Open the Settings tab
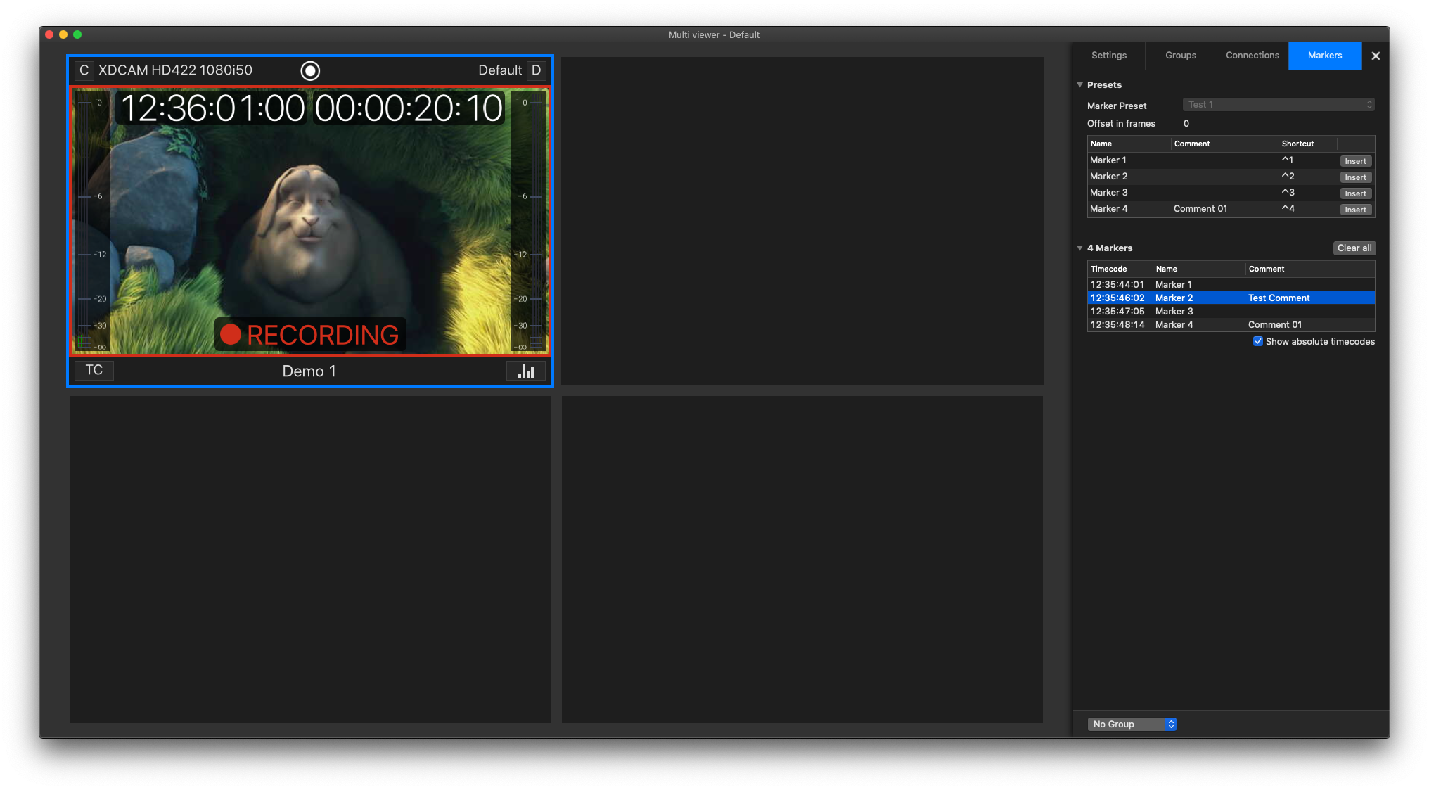Viewport: 1429px width, 790px height. coord(1109,56)
